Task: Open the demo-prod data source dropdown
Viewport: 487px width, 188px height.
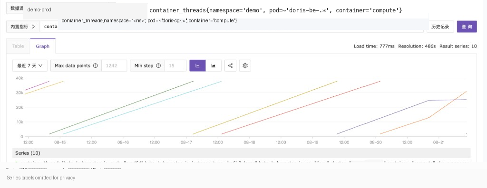Action: [86, 9]
